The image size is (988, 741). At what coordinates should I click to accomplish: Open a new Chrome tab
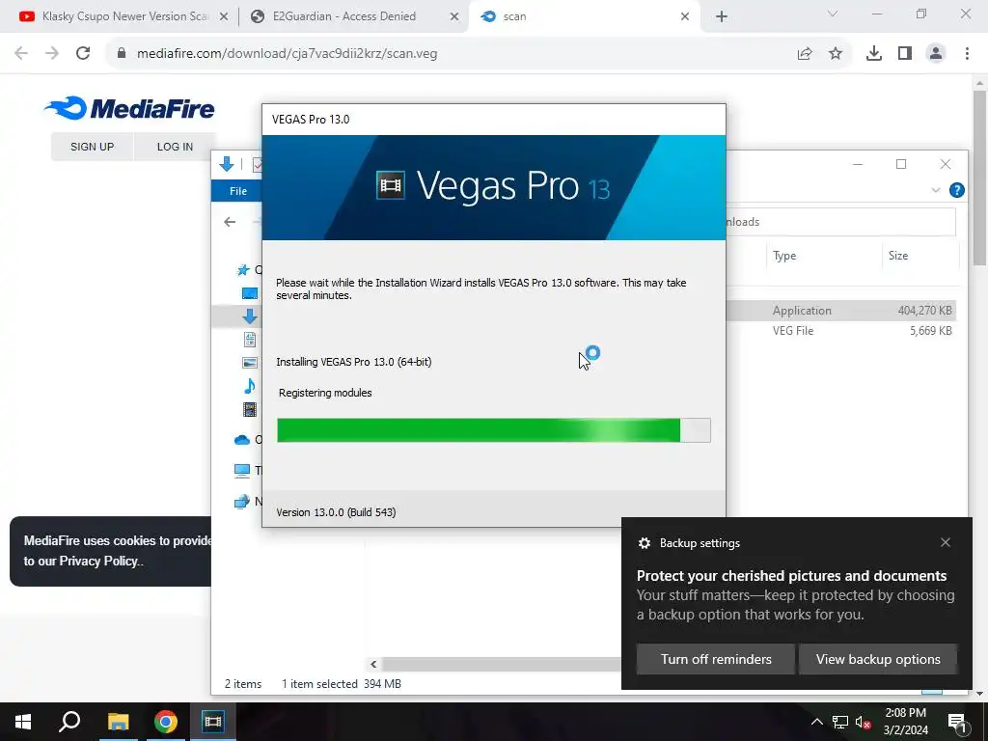tap(722, 17)
